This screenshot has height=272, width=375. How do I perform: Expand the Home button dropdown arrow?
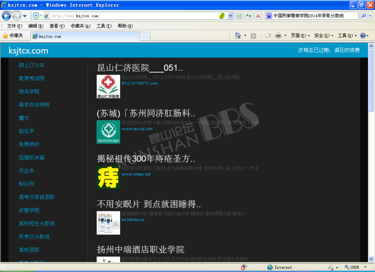[245, 36]
